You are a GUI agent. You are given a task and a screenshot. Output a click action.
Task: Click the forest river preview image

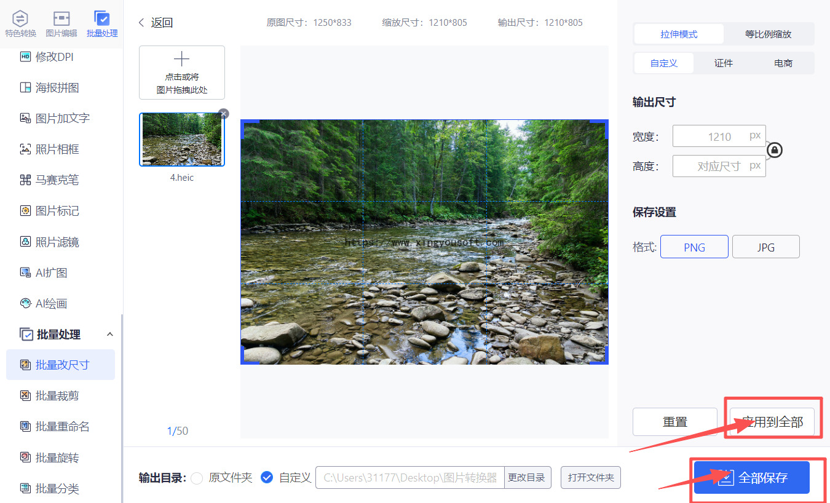point(424,242)
